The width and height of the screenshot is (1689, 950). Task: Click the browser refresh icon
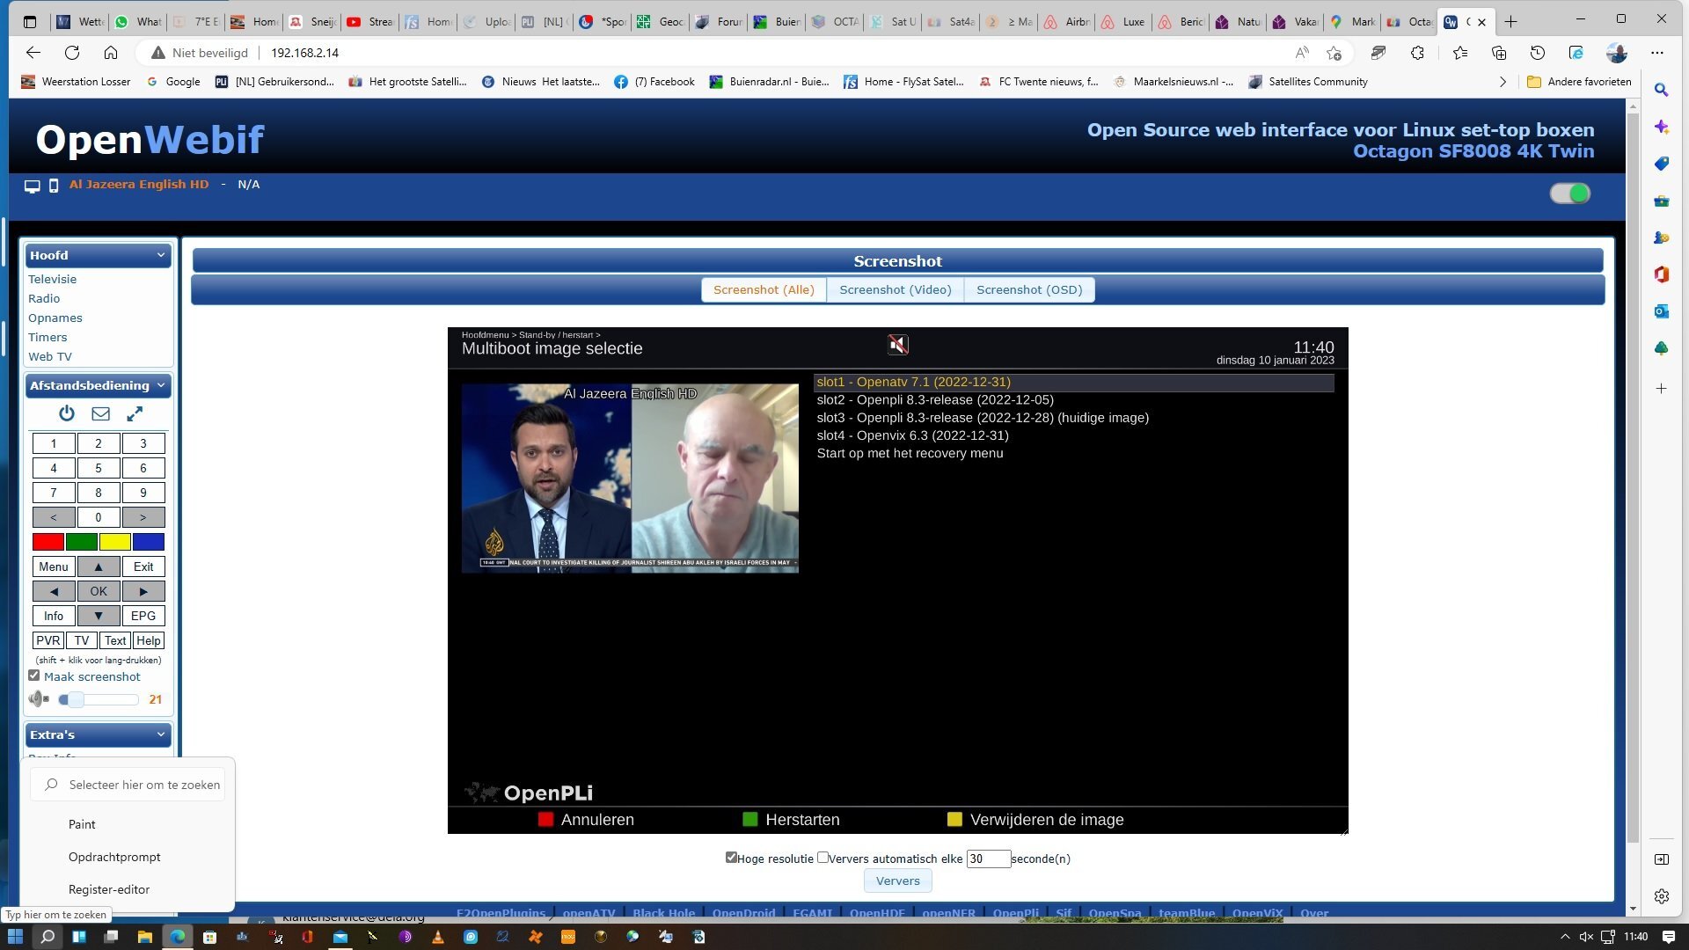click(x=72, y=53)
